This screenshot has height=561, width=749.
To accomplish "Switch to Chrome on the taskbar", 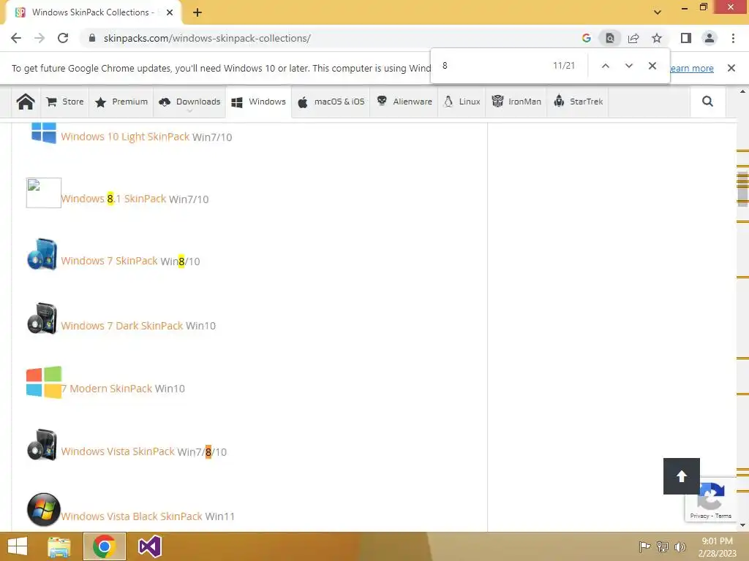I will (105, 546).
